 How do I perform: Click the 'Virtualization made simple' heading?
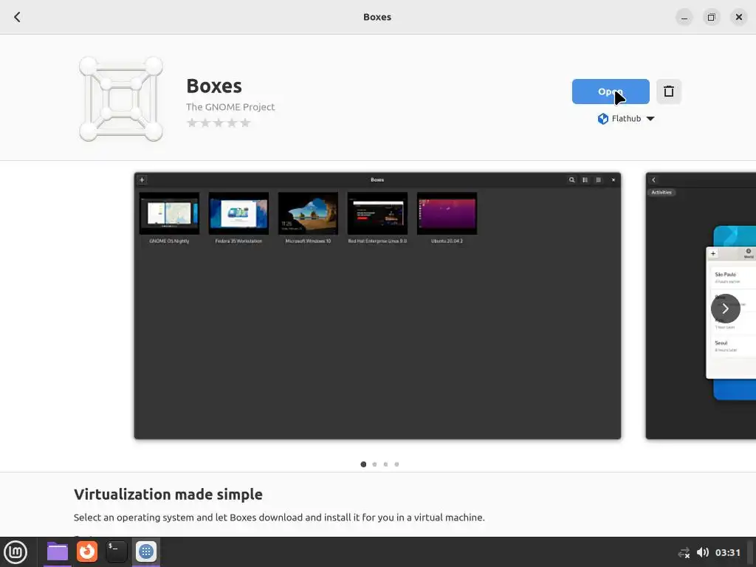click(168, 495)
